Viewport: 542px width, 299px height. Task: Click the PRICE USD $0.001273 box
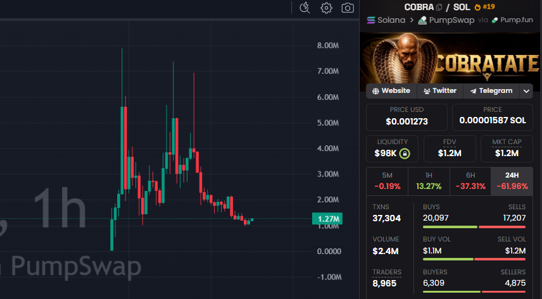tap(406, 117)
